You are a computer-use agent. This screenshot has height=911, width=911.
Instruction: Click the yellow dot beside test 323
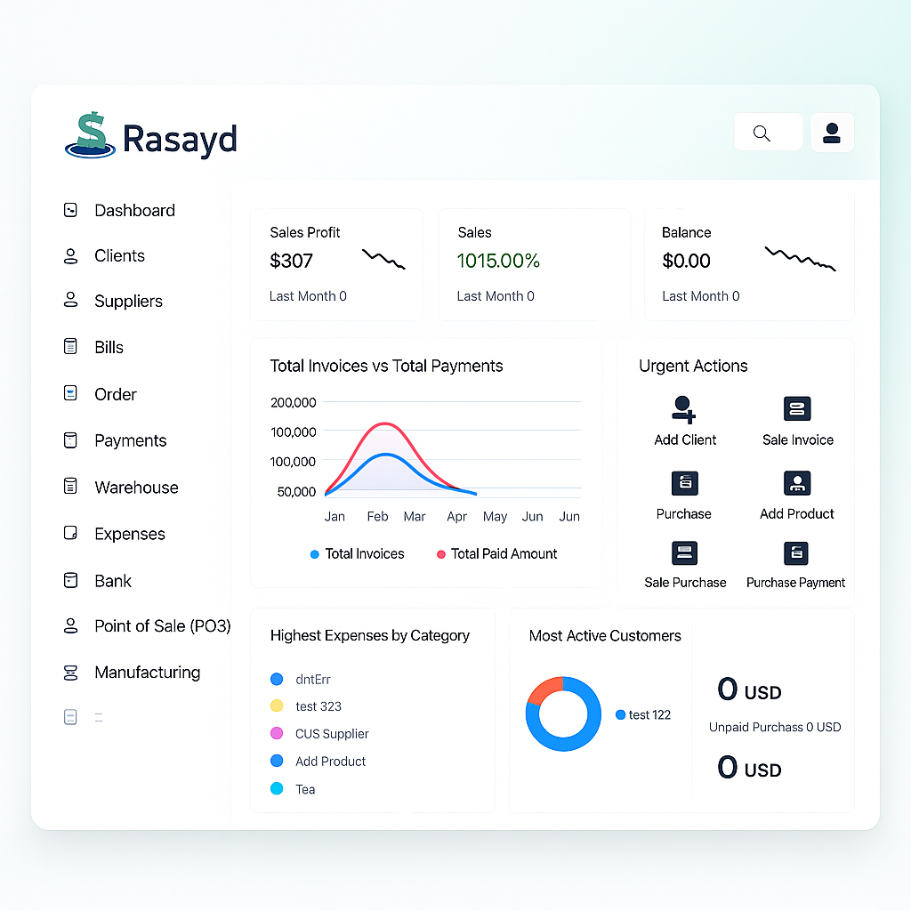point(277,705)
